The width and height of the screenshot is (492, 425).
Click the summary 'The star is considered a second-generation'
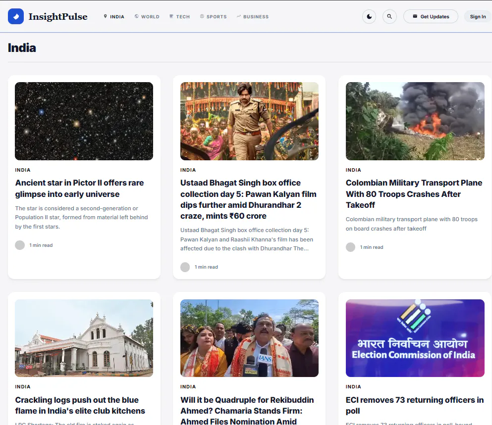82,217
